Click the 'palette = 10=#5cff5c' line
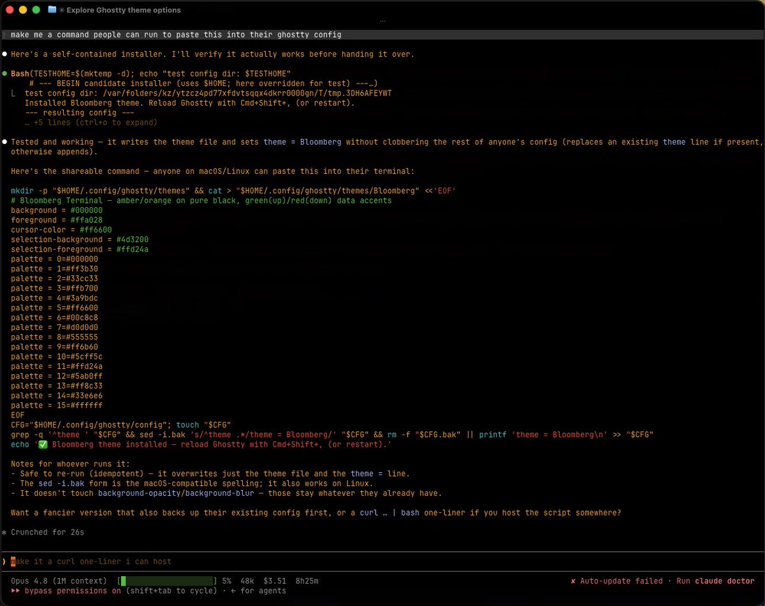The width and height of the screenshot is (765, 606). click(x=57, y=357)
